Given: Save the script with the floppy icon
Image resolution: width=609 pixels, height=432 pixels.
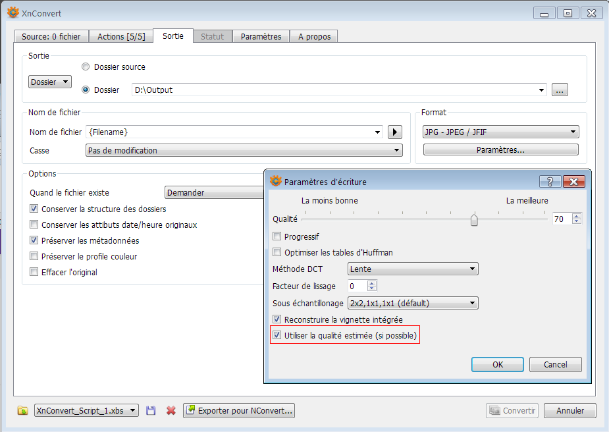Looking at the screenshot, I should pos(151,411).
